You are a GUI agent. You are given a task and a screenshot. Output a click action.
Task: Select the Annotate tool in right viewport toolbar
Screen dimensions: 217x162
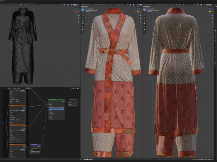pyautogui.click(x=145, y=27)
